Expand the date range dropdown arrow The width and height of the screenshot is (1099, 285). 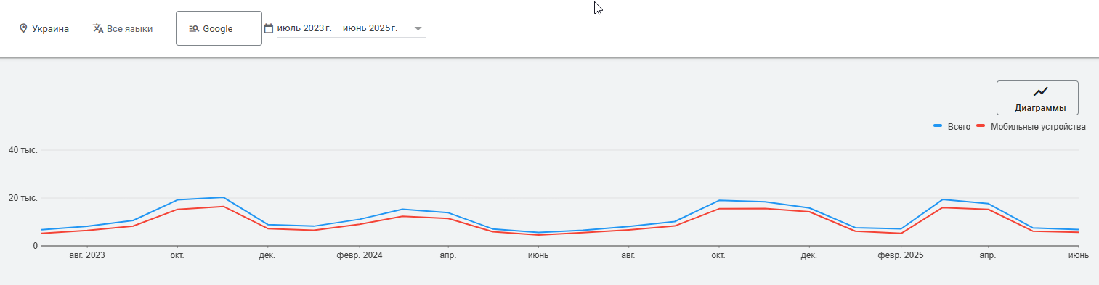coord(418,29)
